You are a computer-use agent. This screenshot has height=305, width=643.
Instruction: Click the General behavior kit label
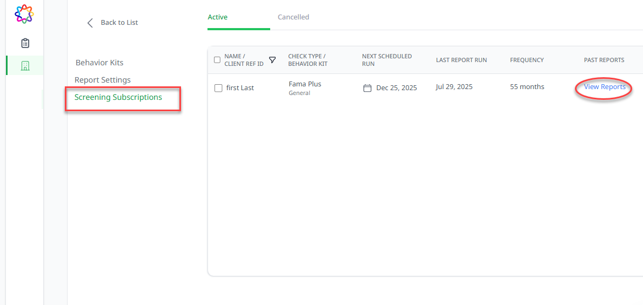click(299, 93)
